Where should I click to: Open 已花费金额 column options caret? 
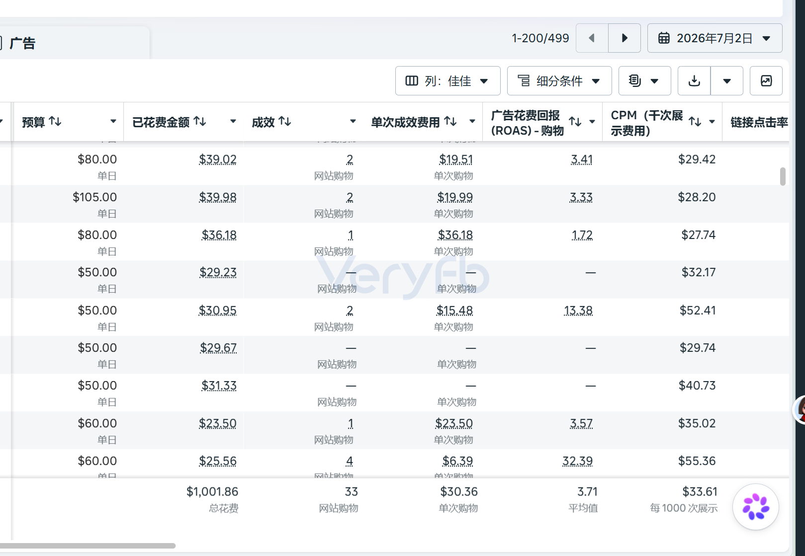coord(233,121)
